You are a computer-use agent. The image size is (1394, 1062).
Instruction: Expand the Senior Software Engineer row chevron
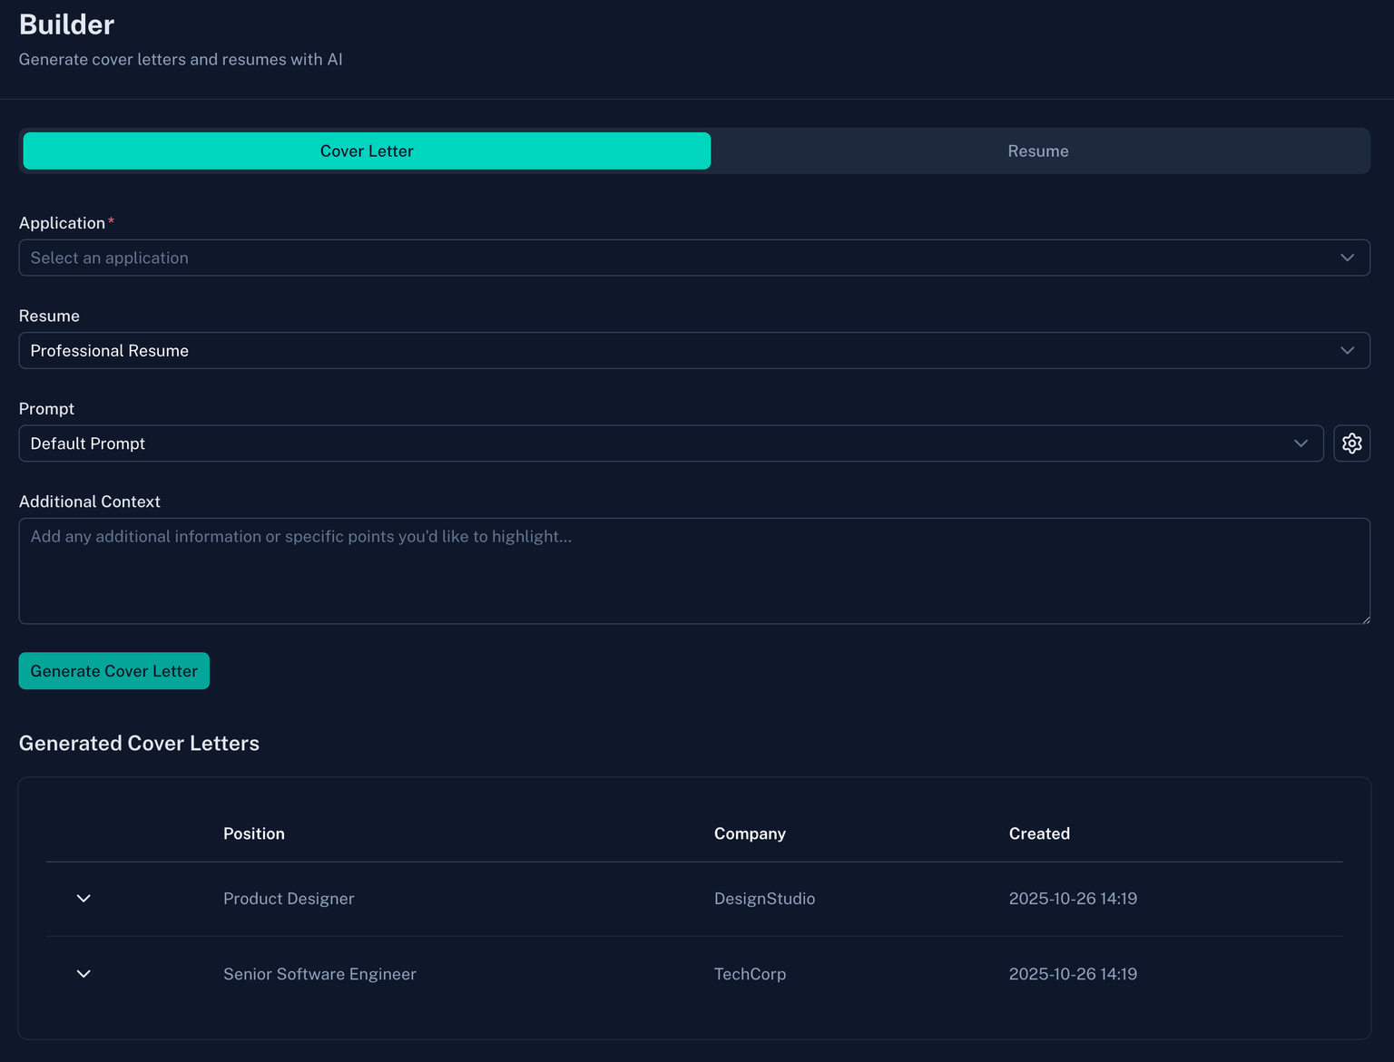[83, 974]
